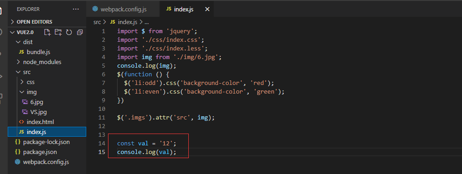Refresh the VUE2.0 explorer tree
This screenshot has width=462, height=174.
[x=69, y=32]
